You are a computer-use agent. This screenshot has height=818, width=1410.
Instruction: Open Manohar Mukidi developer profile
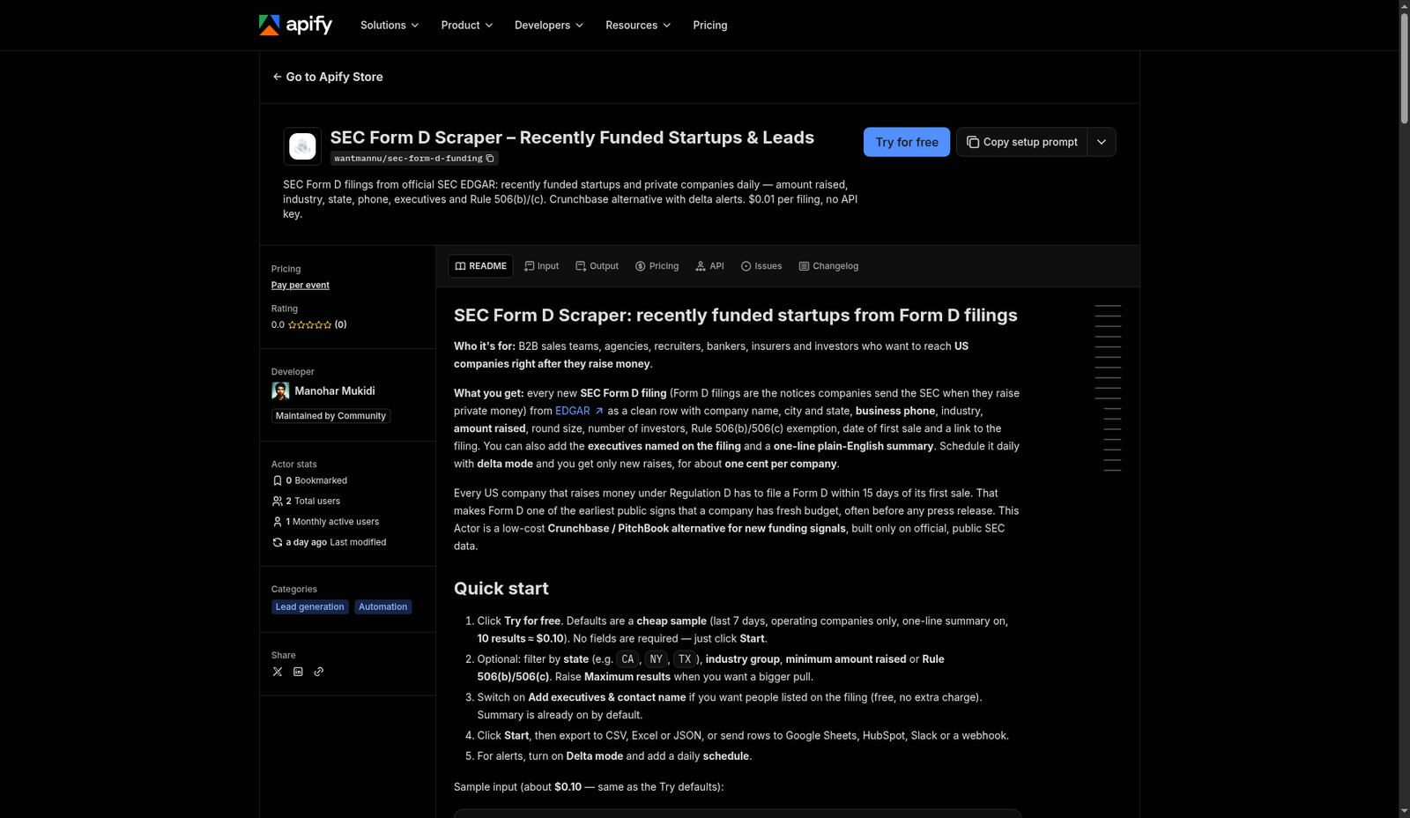[334, 390]
